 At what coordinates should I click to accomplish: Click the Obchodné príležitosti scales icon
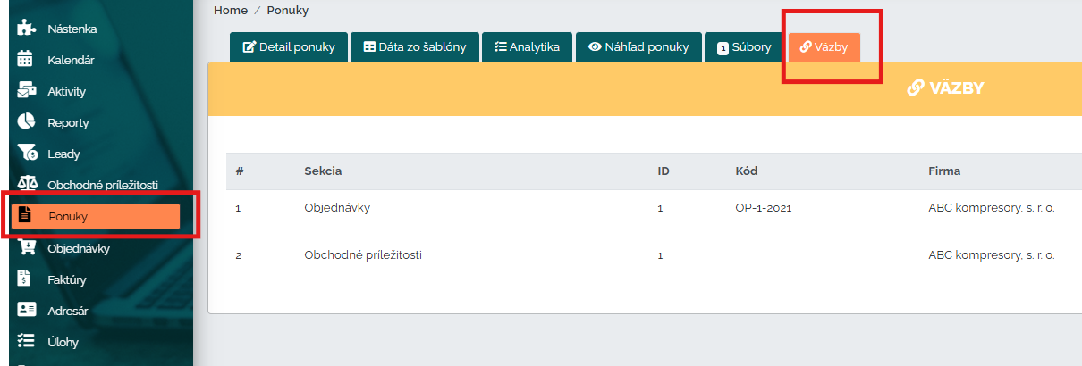(x=27, y=184)
